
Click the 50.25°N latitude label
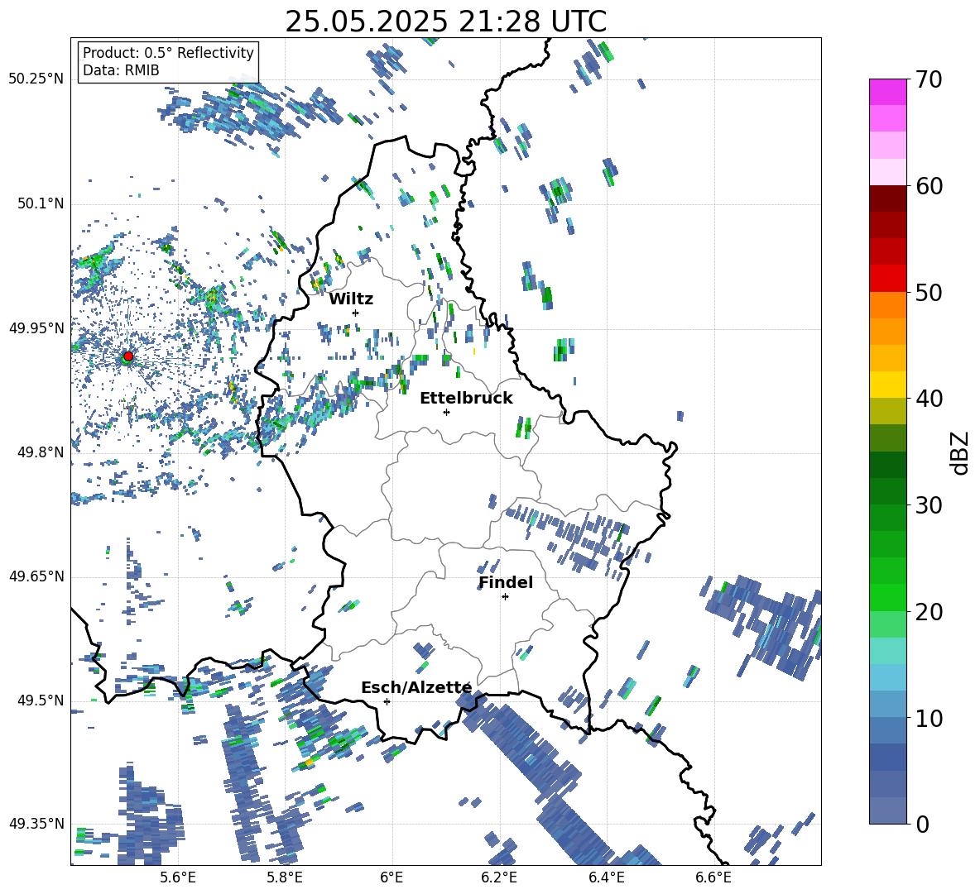36,79
